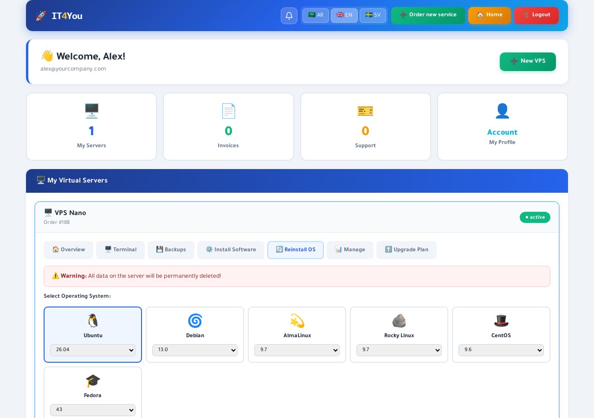This screenshot has width=594, height=418.
Task: Open the Ubuntu version dropdown
Action: (x=93, y=350)
